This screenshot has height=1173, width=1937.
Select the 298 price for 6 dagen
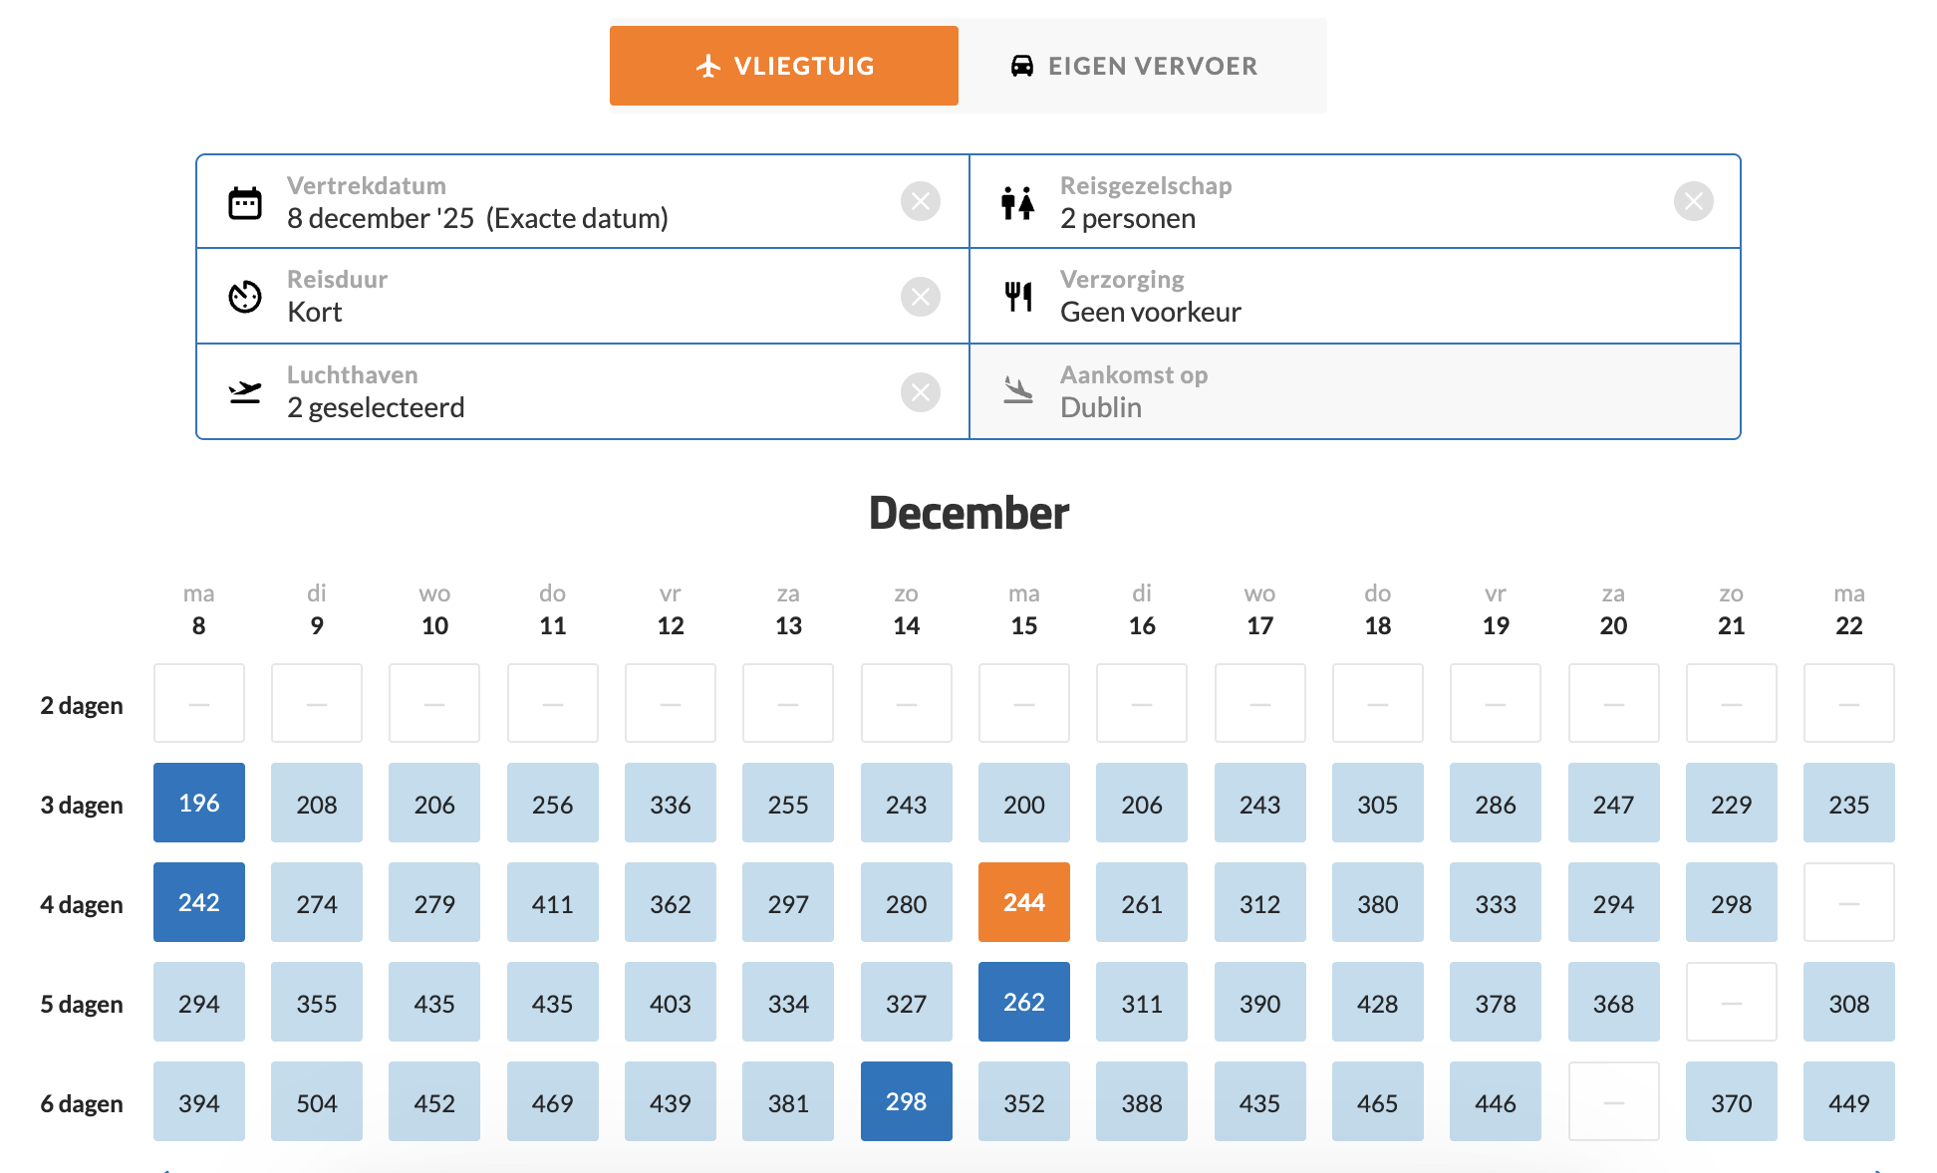click(x=906, y=1101)
